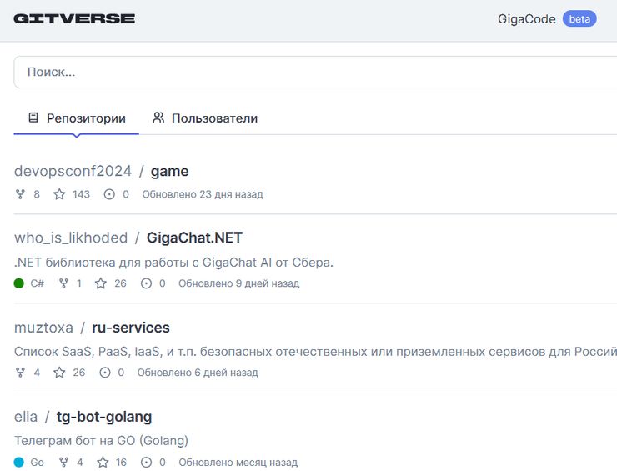Open the game repository
Image resolution: width=617 pixels, height=471 pixels.
click(x=169, y=172)
